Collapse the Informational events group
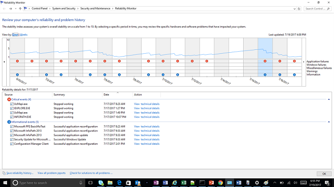This screenshot has width=334, height=187. click(x=329, y=122)
